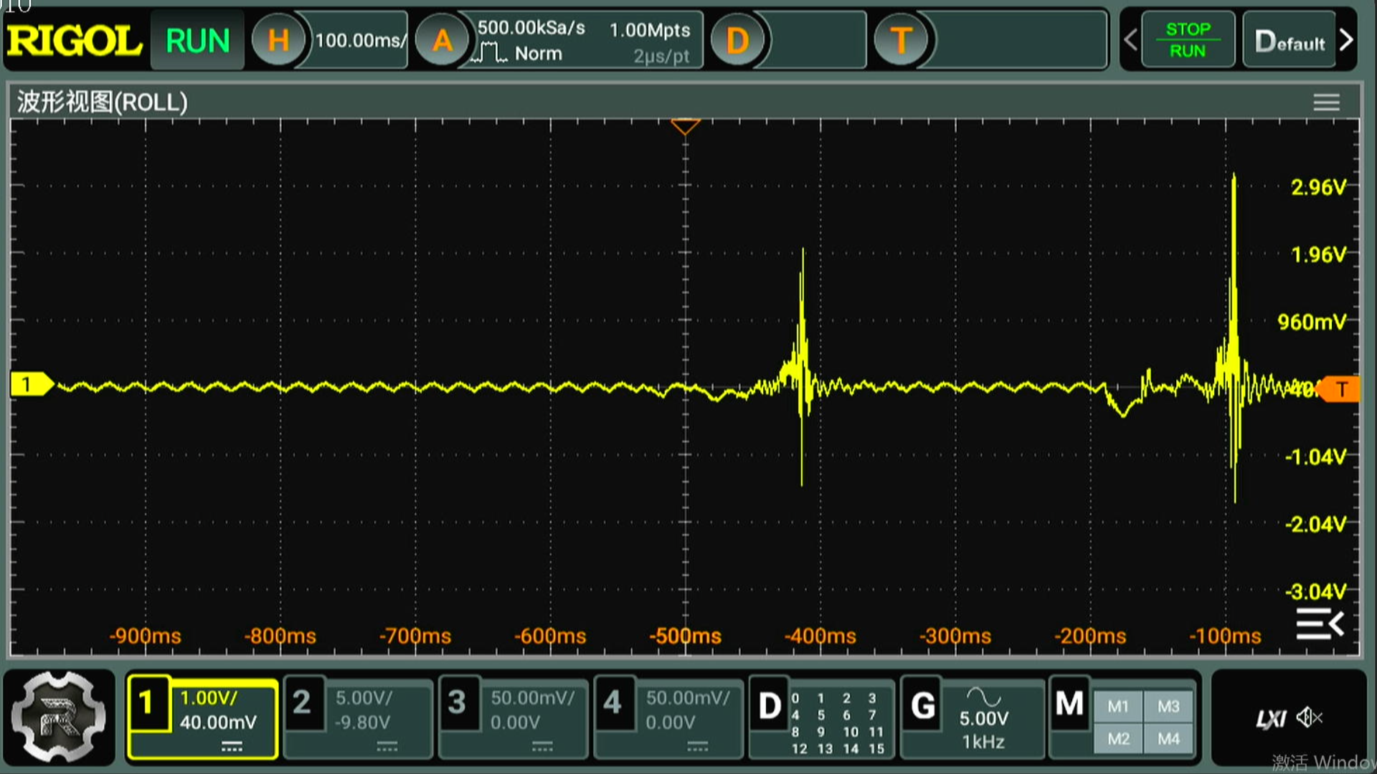Toggle the STOP/RUN acquisition button

[1188, 41]
